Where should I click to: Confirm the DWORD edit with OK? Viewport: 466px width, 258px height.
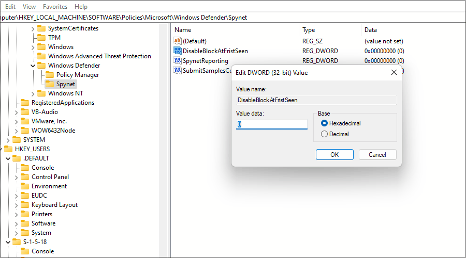pos(334,155)
